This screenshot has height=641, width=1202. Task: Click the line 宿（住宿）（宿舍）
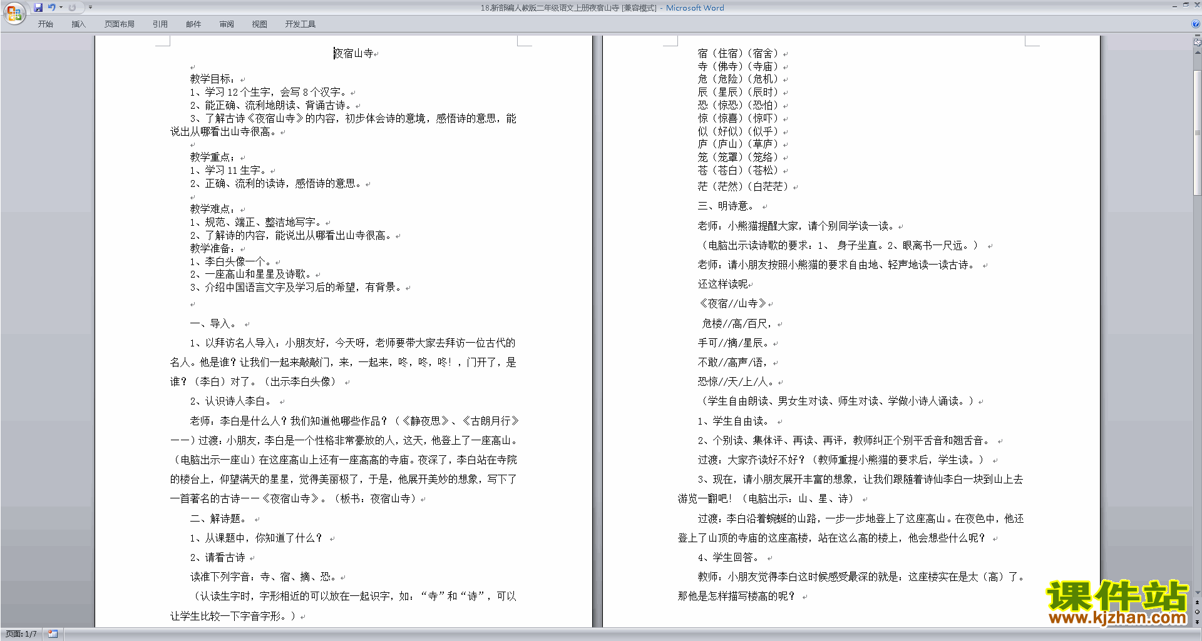coord(739,53)
